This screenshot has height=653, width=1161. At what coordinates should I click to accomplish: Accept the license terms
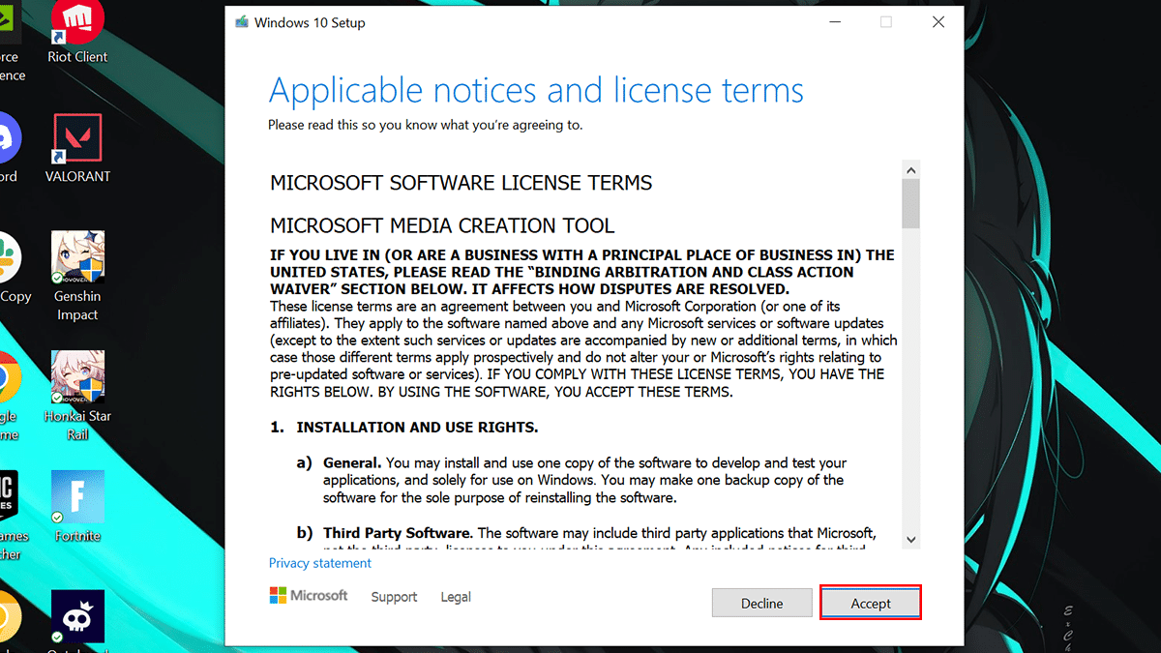tap(870, 603)
